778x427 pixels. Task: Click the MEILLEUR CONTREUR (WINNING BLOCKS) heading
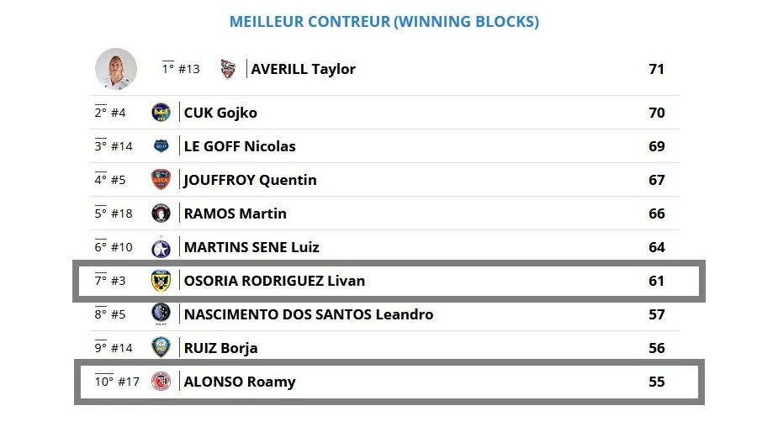pyautogui.click(x=384, y=22)
